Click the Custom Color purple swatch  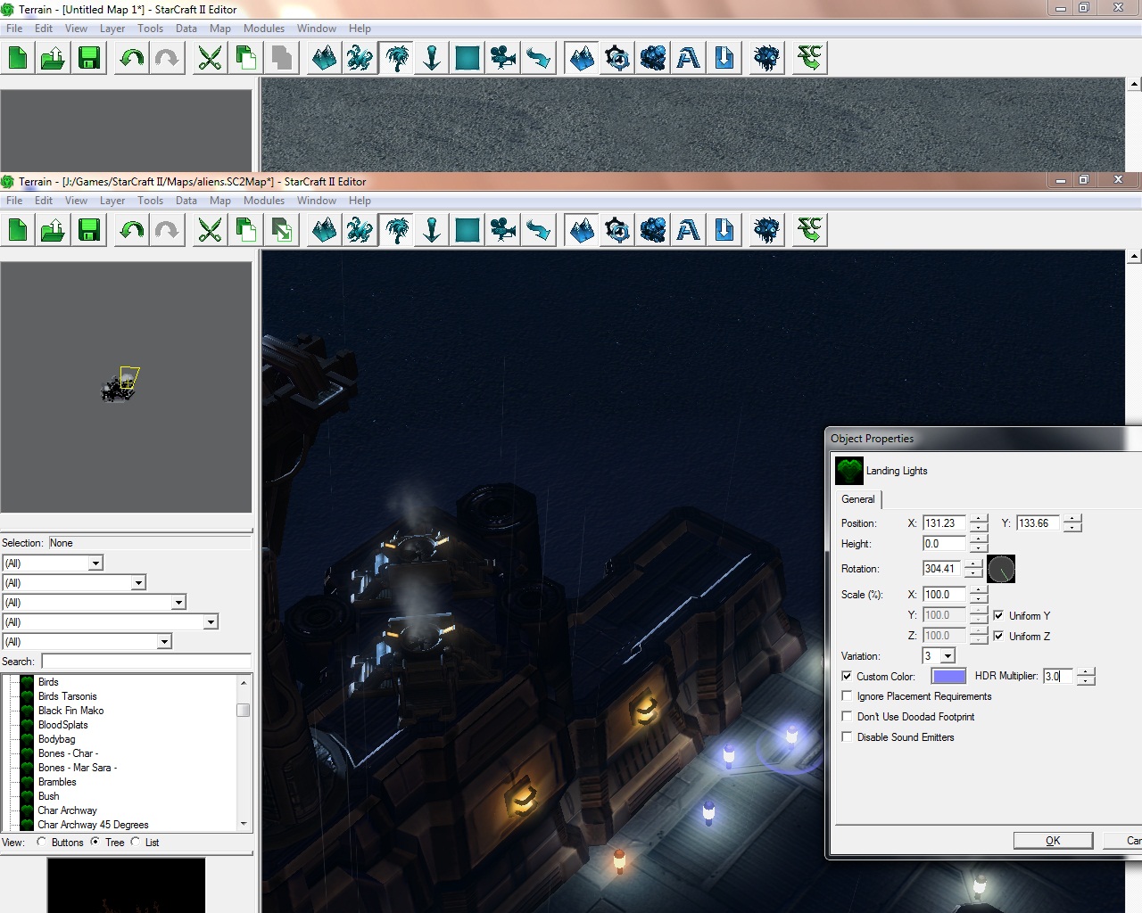point(948,677)
